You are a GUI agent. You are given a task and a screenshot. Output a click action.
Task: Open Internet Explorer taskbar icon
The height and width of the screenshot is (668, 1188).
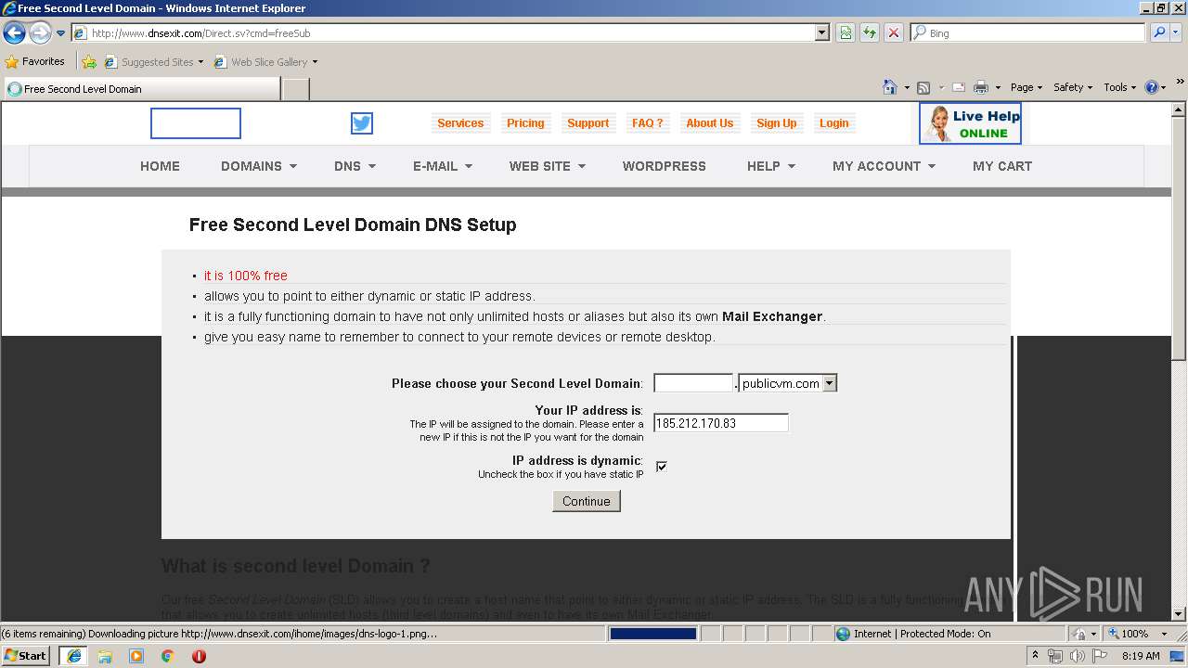click(x=73, y=656)
